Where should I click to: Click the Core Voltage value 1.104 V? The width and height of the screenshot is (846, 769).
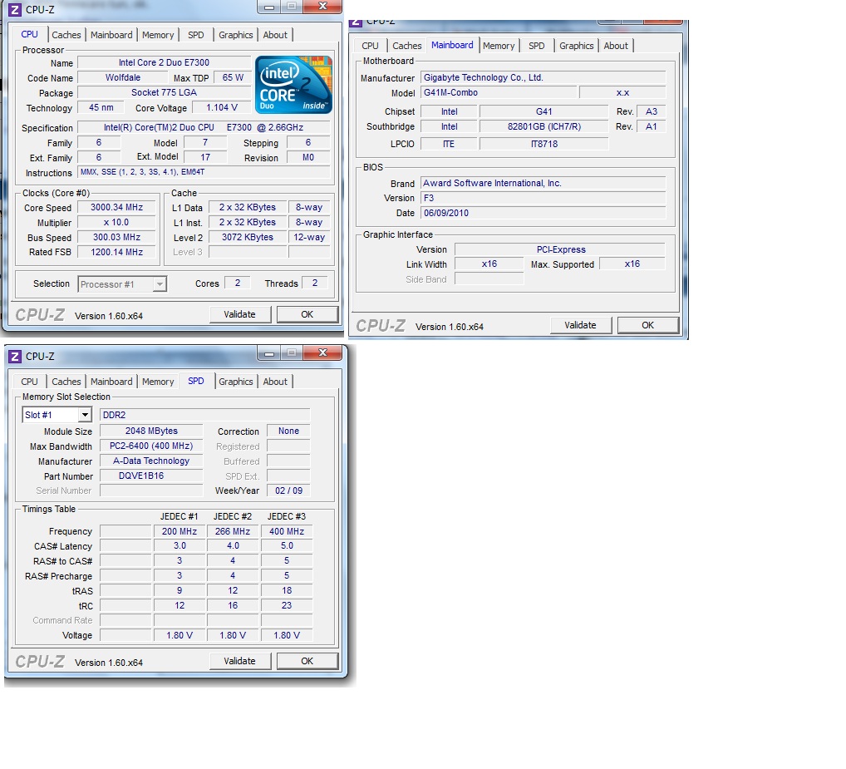point(222,108)
